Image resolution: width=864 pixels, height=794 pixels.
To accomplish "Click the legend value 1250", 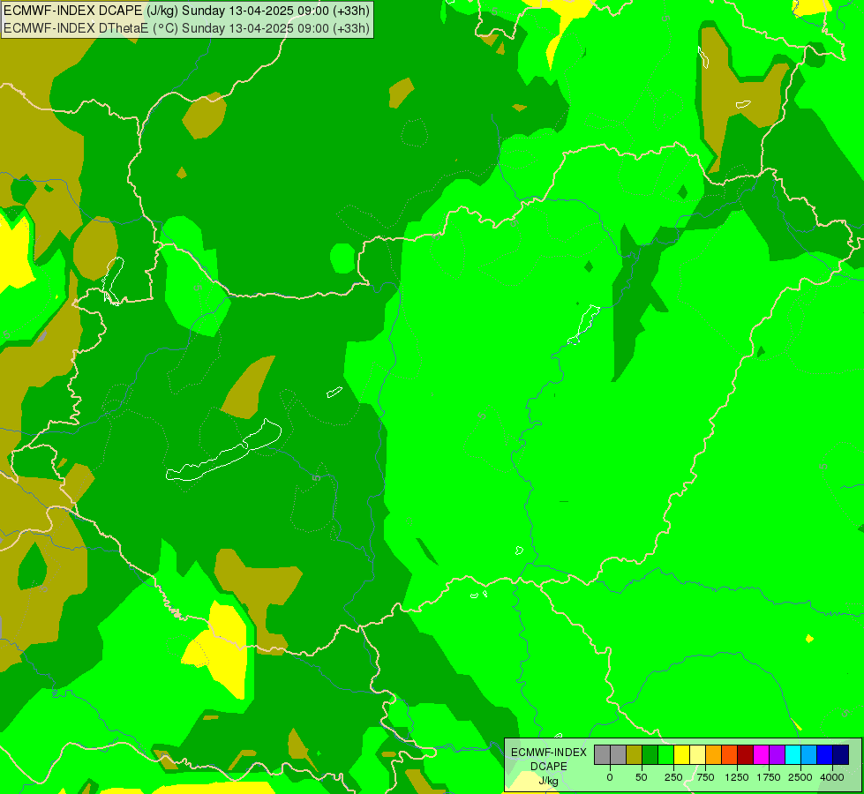I will (x=737, y=777).
